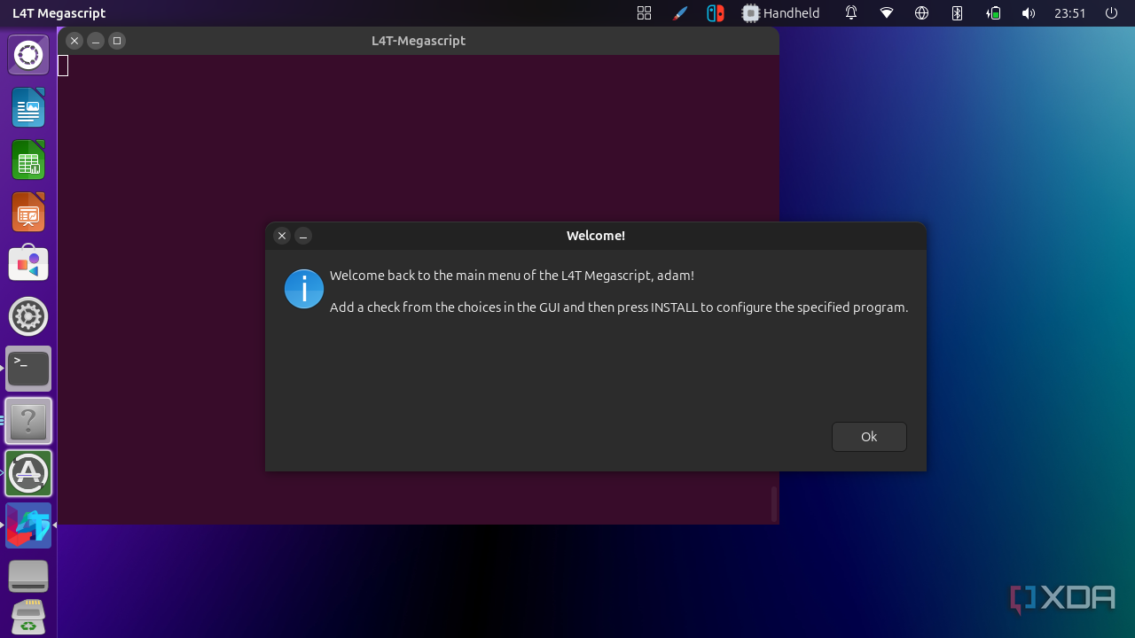Screen dimensions: 1135x638
Task: Open the L4T Megascript app menu
Action: pos(59,13)
